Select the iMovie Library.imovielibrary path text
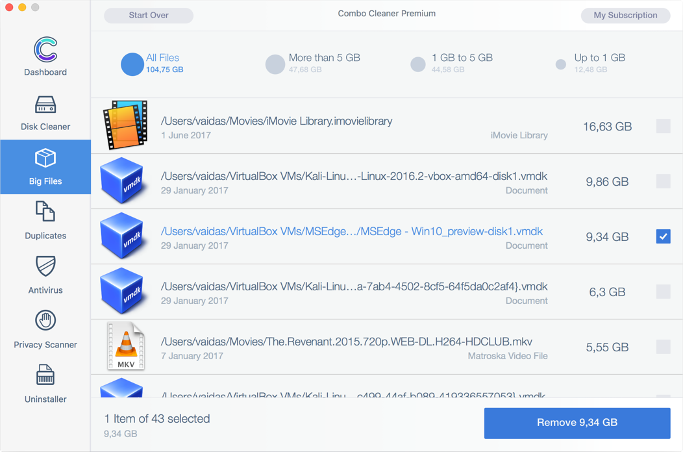Image resolution: width=683 pixels, height=452 pixels. [277, 121]
